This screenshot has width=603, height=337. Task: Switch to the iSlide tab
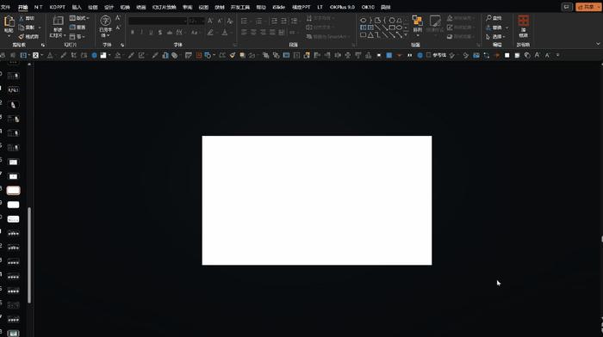[x=278, y=7]
